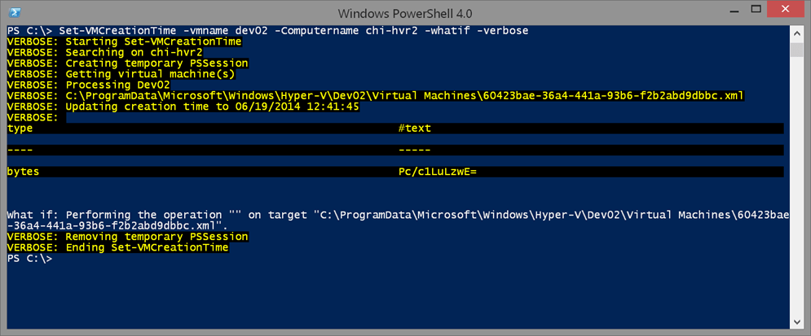
Task: Click the 'What if: Performing the operation' line
Action: point(399,220)
